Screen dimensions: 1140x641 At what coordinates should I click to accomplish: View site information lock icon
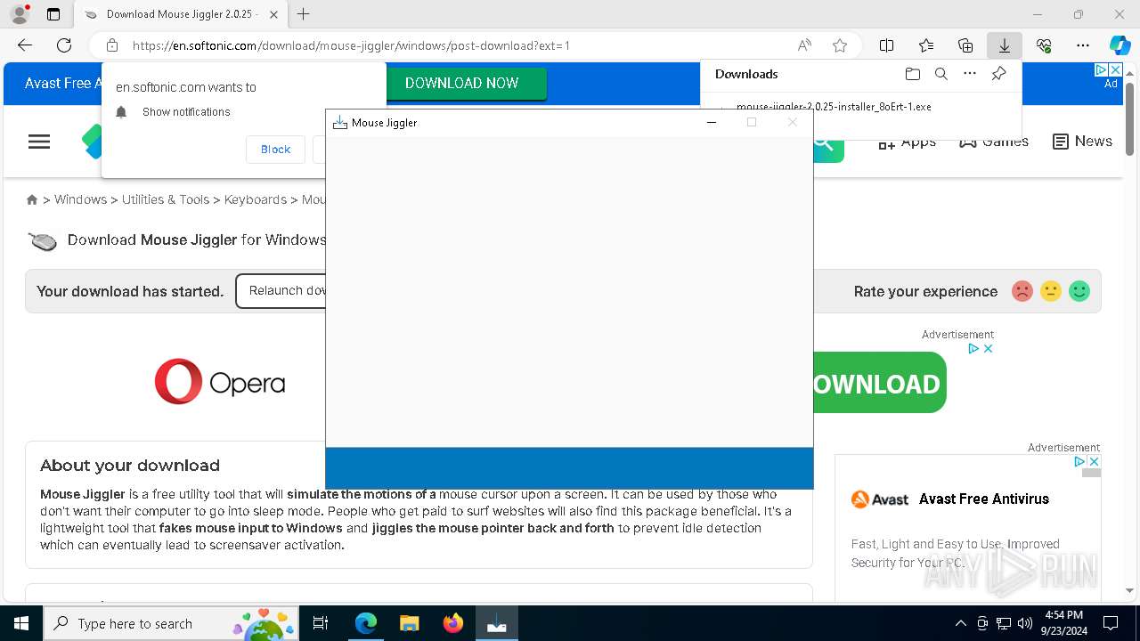click(x=112, y=45)
